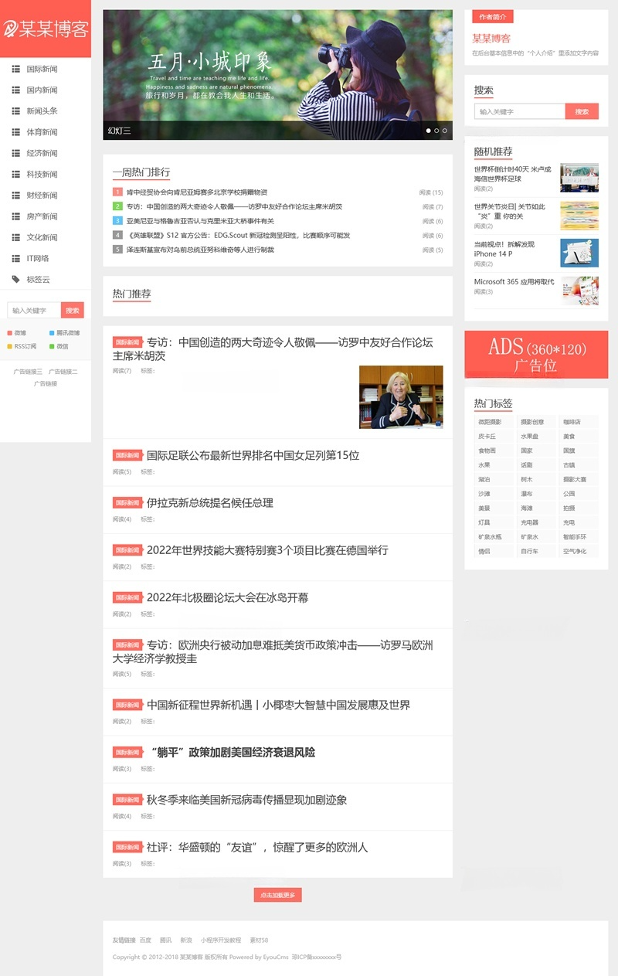Click the list icon beside 房产新闻
618x976 pixels.
pos(16,216)
